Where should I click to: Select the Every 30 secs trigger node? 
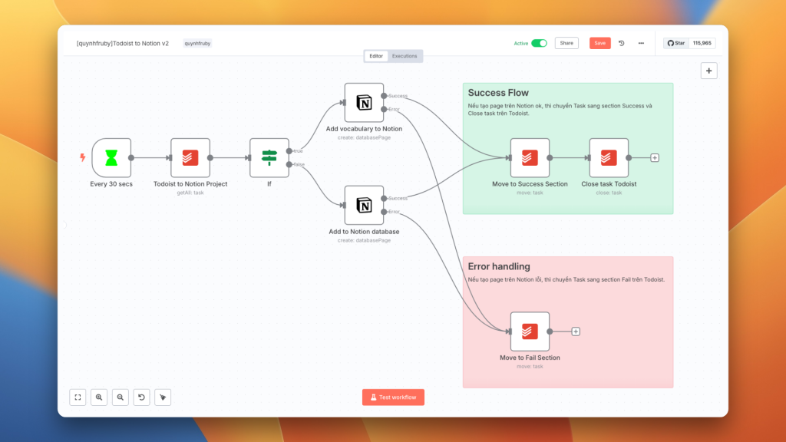111,158
